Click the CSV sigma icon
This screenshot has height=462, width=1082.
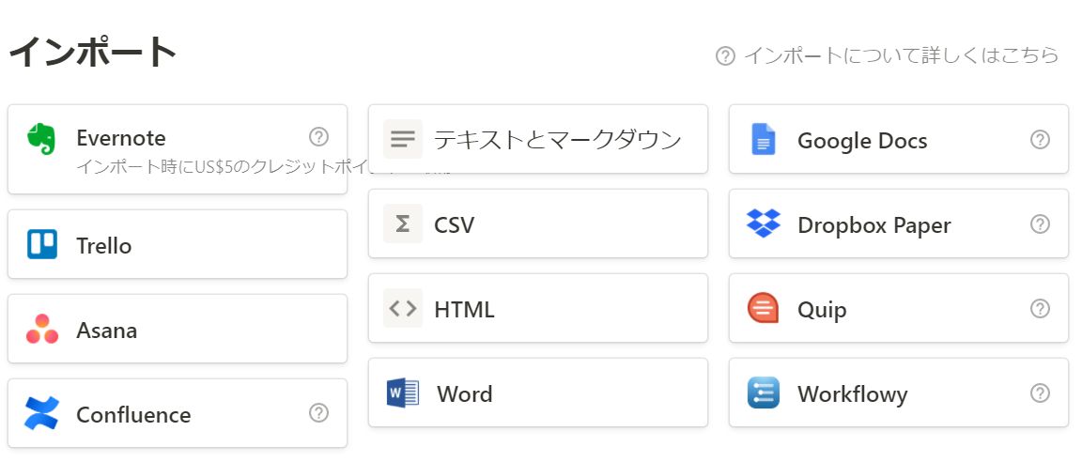click(x=403, y=223)
